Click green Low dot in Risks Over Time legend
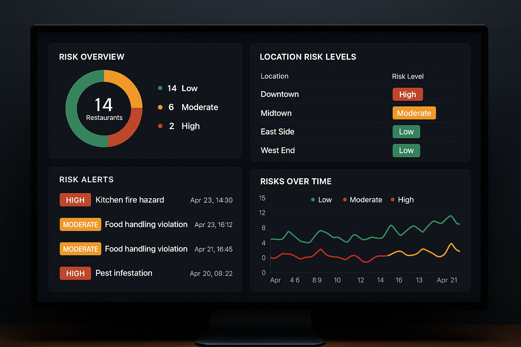This screenshot has width=521, height=347. click(313, 200)
